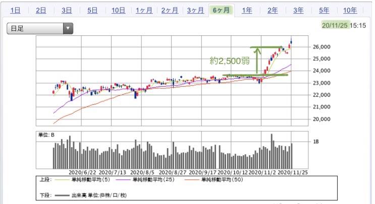This screenshot has height=204, width=375.
Task: Click the latest candlestick above 26,000
Action: [291, 41]
